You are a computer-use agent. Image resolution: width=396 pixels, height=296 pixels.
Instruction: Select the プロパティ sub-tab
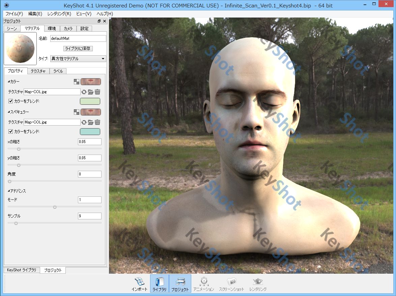16,71
